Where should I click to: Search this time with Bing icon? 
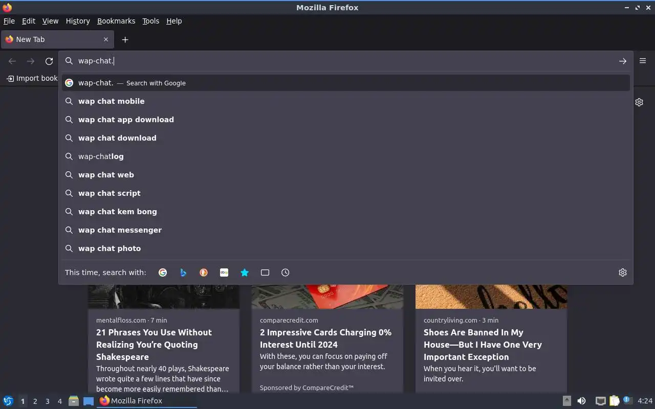pos(183,272)
